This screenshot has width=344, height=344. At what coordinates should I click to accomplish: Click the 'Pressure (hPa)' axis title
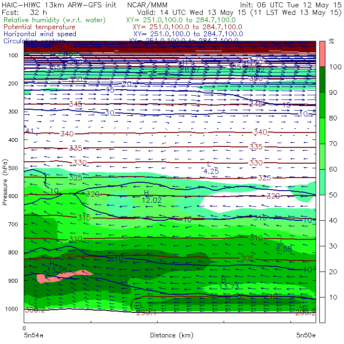click(5, 182)
